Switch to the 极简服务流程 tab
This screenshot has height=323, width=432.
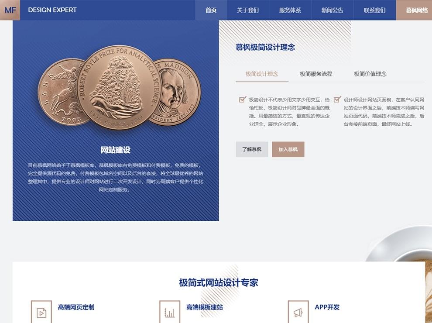pos(316,74)
